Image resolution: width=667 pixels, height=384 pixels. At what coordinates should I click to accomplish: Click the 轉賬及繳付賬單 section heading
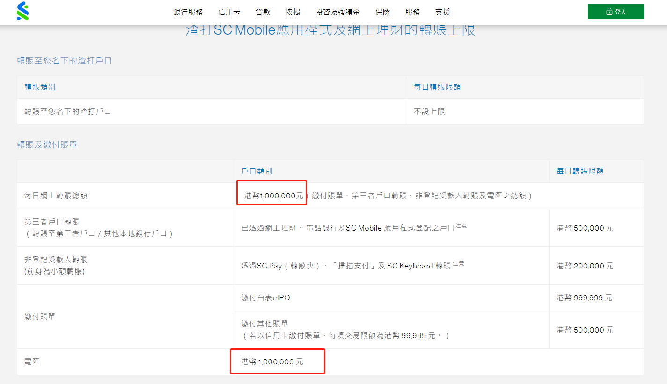(x=47, y=145)
